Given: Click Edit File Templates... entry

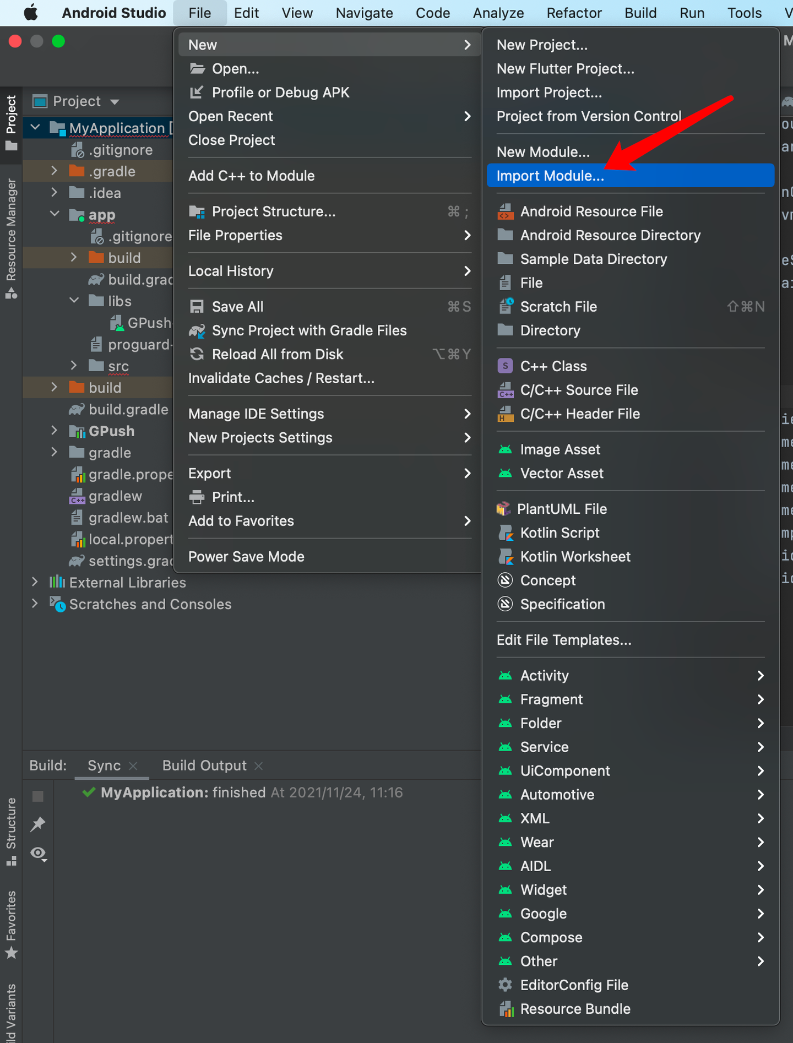Looking at the screenshot, I should tap(563, 640).
